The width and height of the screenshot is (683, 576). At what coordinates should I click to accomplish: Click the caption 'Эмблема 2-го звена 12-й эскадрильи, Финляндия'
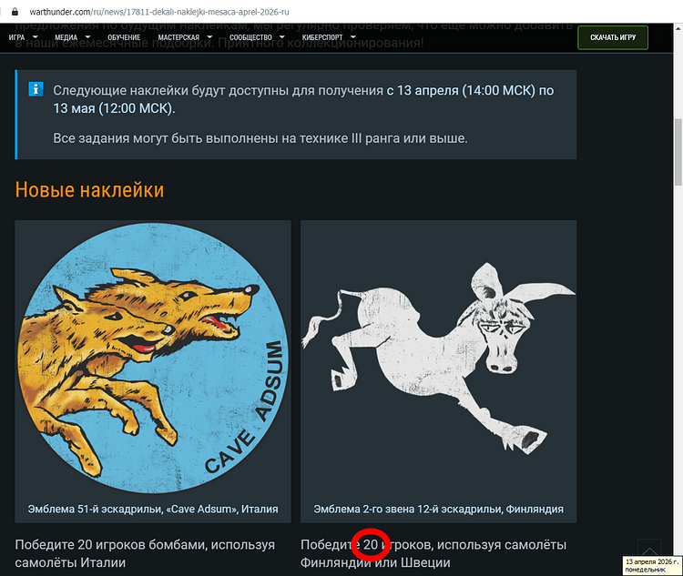(439, 509)
